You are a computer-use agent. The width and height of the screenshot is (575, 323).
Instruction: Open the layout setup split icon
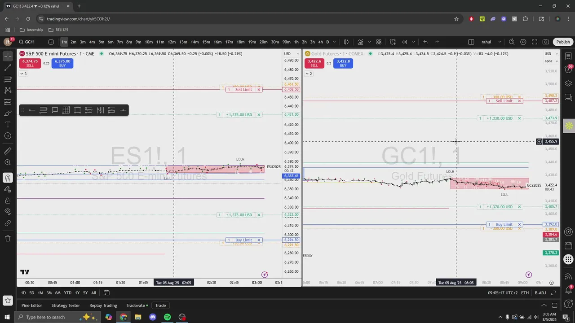pos(471,42)
